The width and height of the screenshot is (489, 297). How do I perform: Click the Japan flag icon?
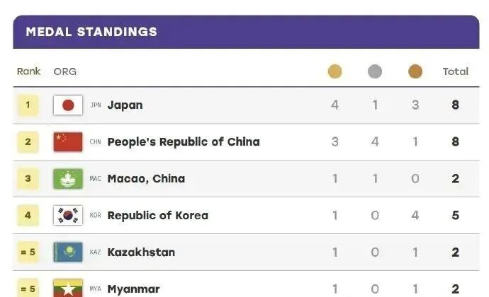[x=68, y=105]
